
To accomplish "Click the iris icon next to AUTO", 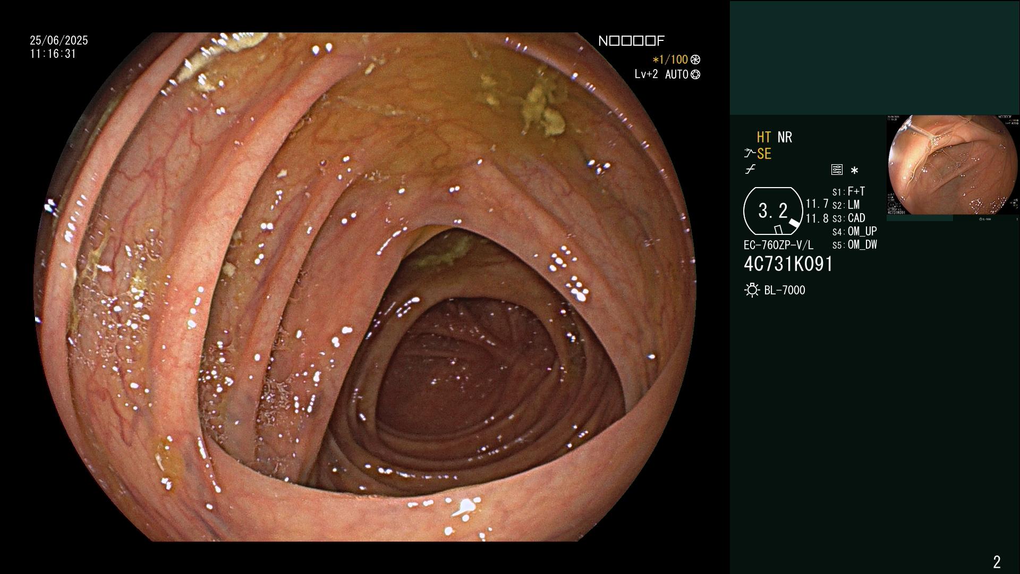I will 695,74.
